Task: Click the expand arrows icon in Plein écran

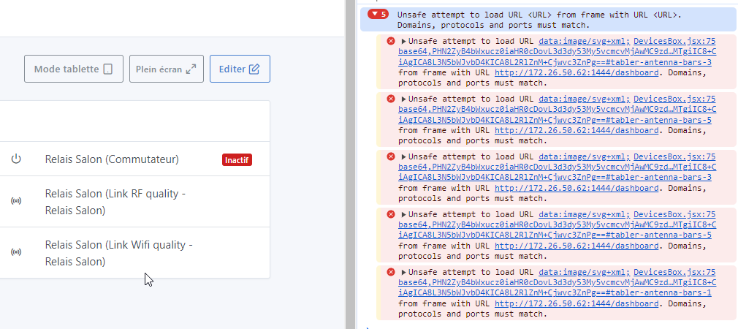Action: click(x=191, y=69)
